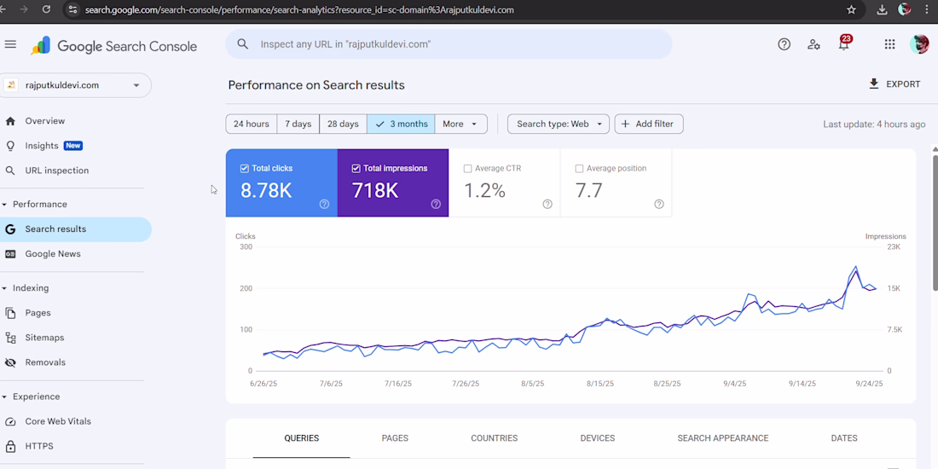View site information icon in address bar
938x469 pixels.
[x=72, y=9]
